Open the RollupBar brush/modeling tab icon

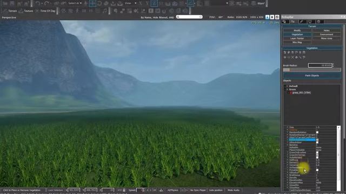pyautogui.click(x=303, y=22)
